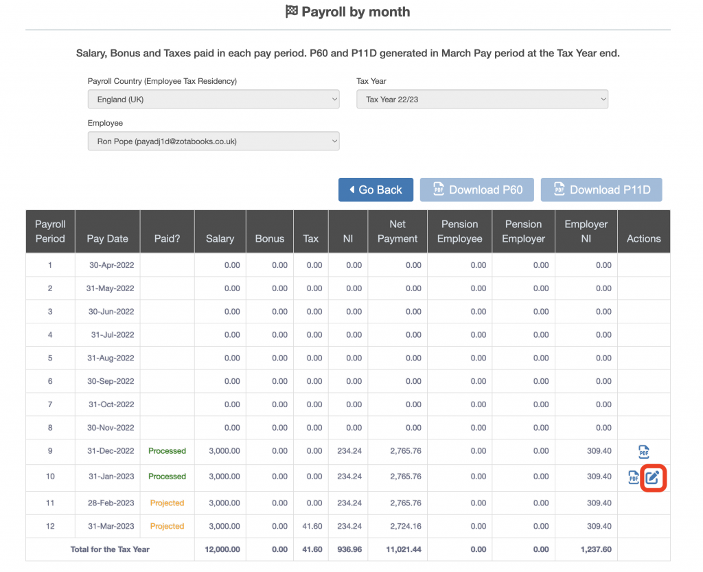Click the Salary column header

pyautogui.click(x=220, y=238)
